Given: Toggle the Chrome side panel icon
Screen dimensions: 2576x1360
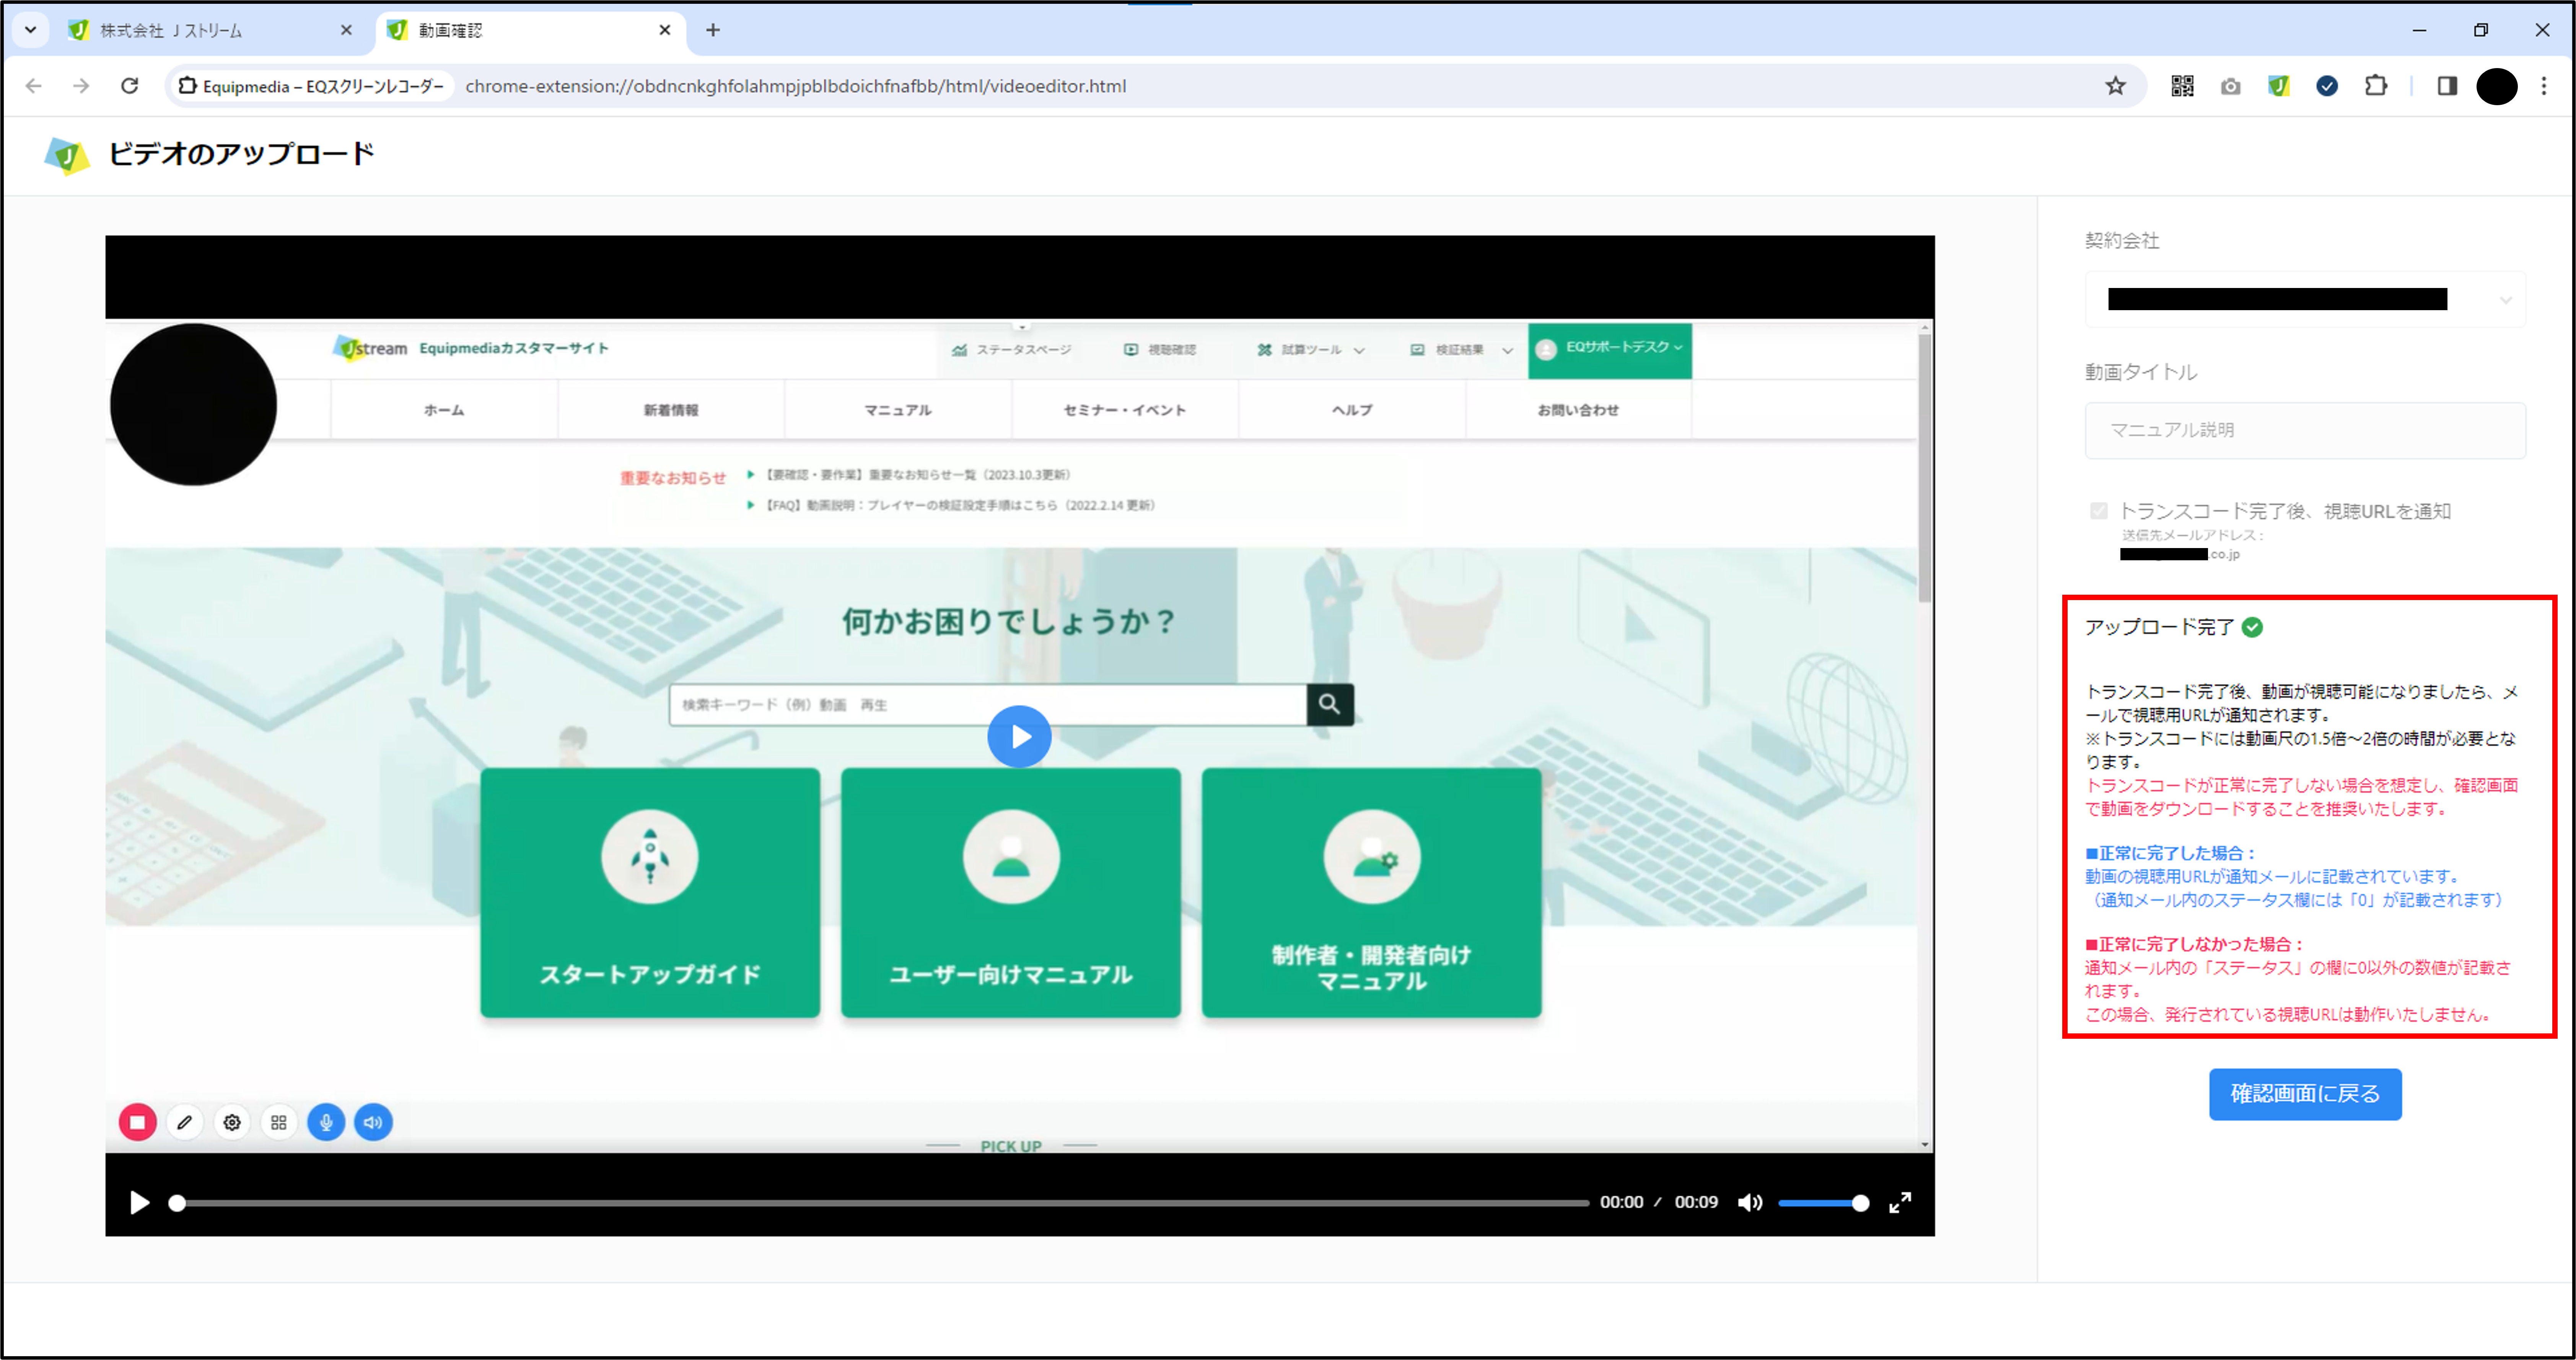Looking at the screenshot, I should click(2447, 86).
